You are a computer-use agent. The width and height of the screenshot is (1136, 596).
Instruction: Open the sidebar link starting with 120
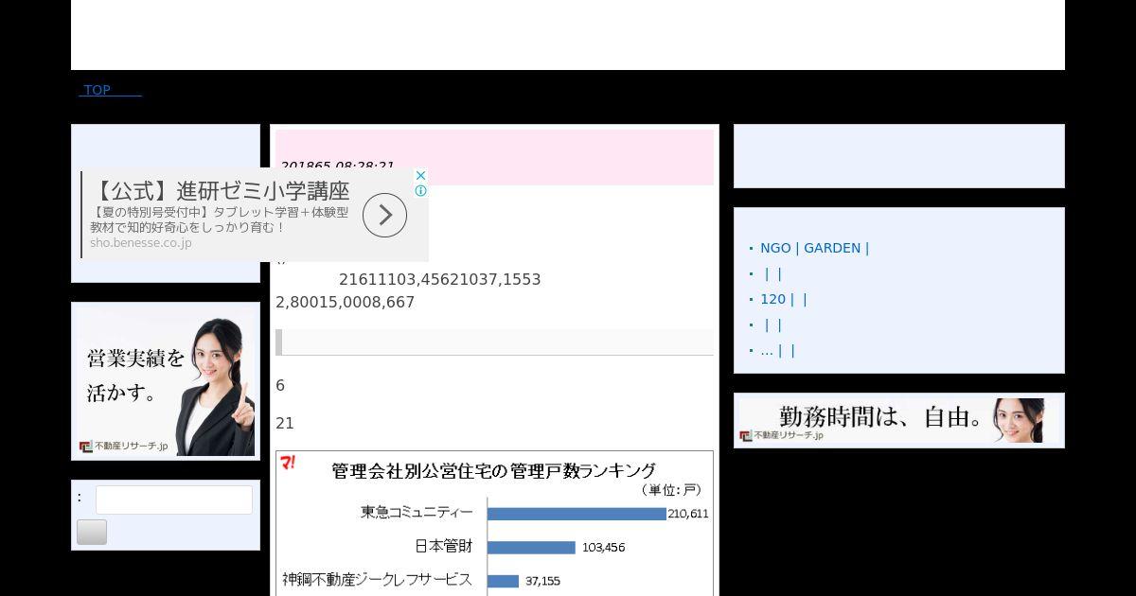click(x=784, y=299)
